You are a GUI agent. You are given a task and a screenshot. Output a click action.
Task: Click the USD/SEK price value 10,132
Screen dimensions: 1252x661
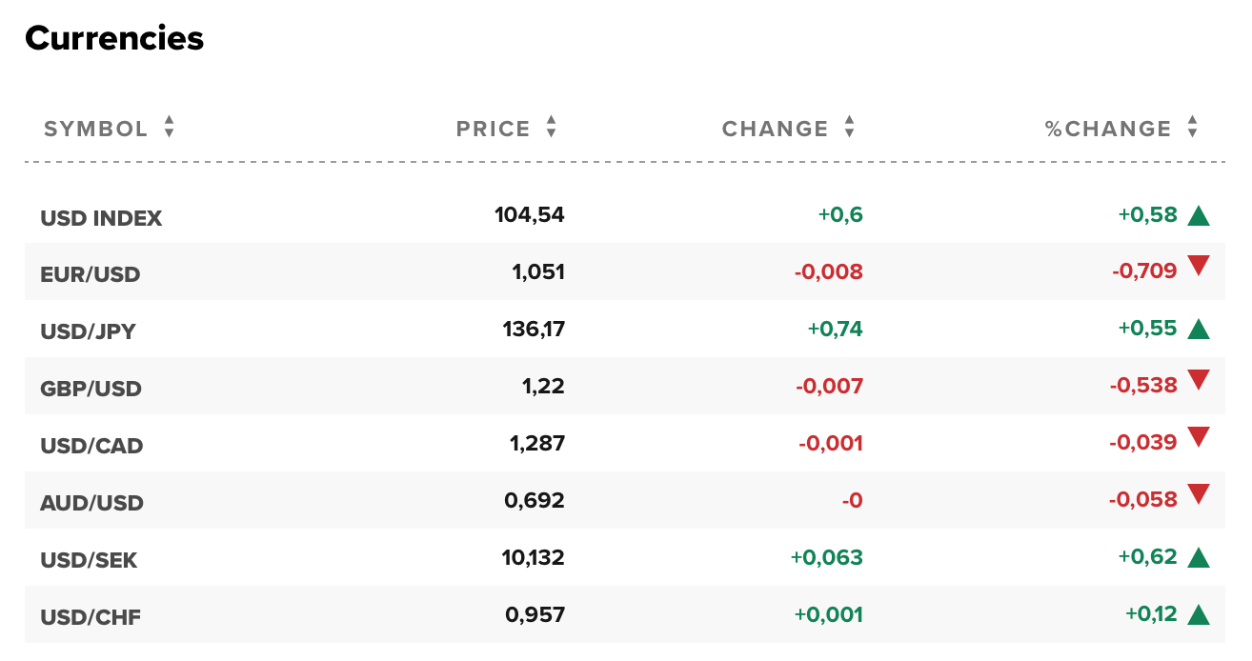[x=534, y=557]
